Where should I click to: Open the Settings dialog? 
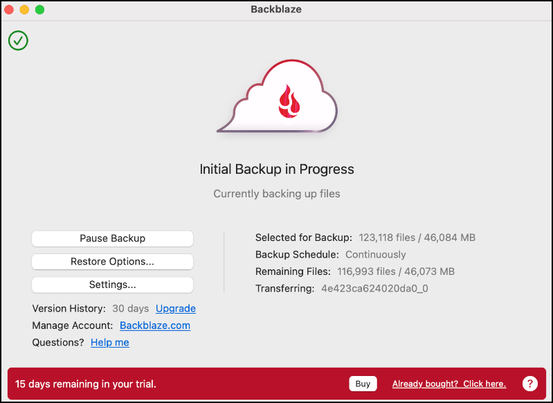pyautogui.click(x=112, y=285)
